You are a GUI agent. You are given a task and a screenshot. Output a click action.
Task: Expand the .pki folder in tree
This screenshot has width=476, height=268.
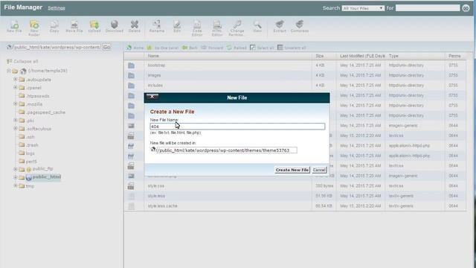click(15, 121)
